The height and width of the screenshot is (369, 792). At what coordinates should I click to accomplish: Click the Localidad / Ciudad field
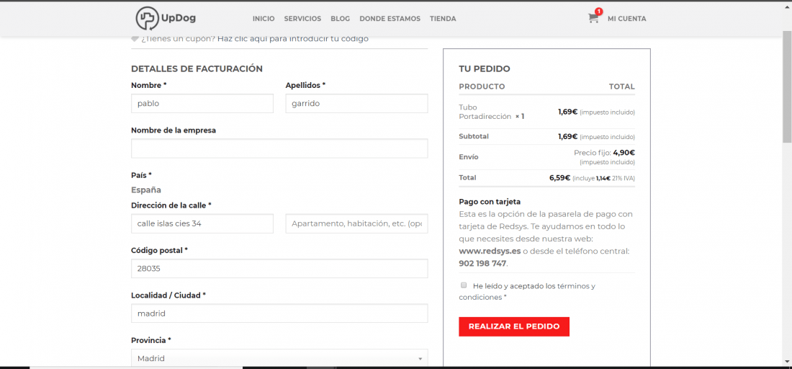click(279, 314)
